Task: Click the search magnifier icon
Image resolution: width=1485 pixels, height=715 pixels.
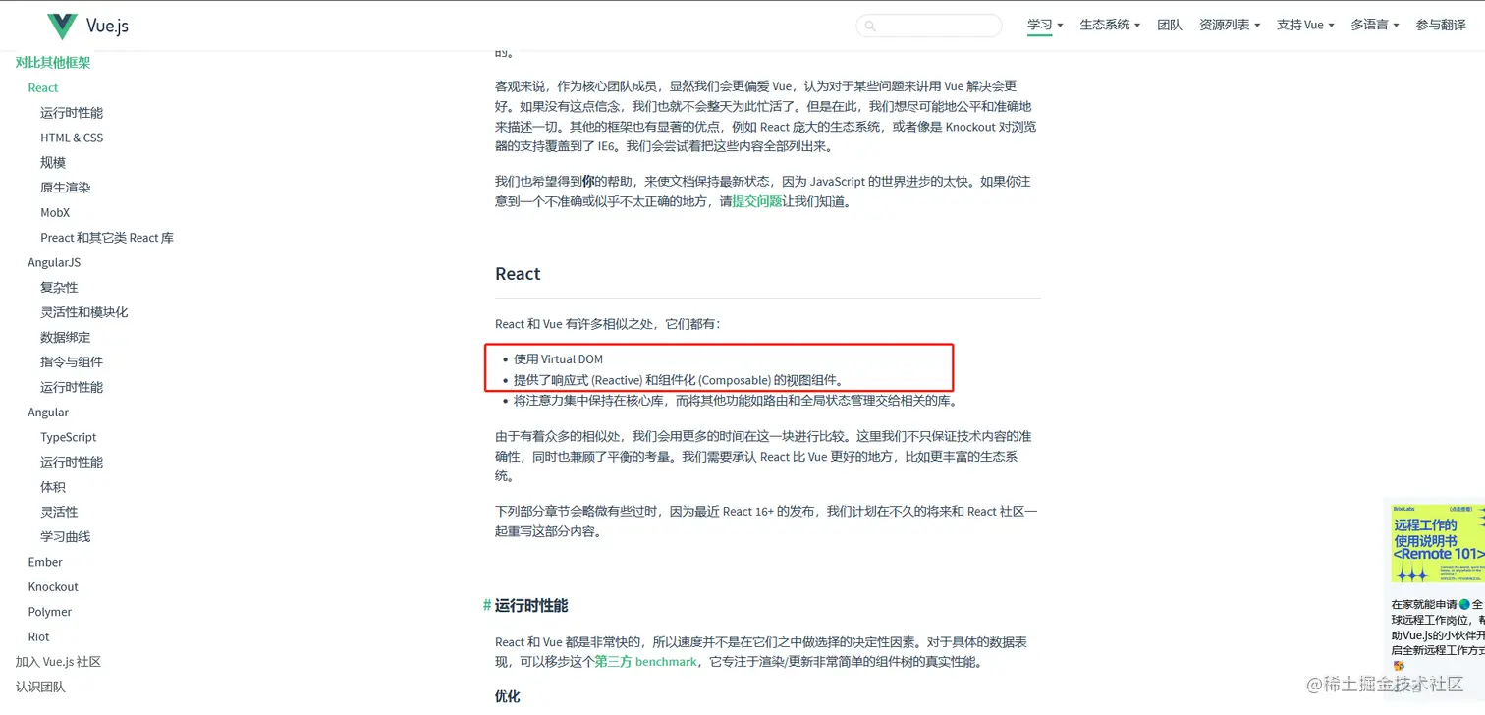Action: [x=870, y=26]
